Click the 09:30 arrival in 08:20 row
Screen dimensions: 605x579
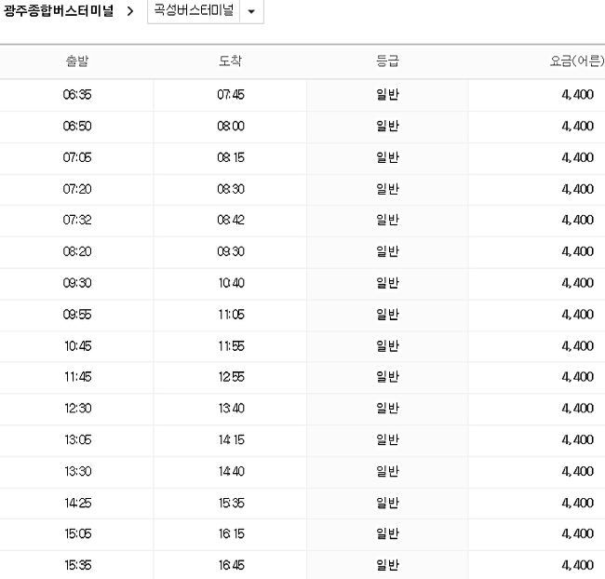click(231, 251)
